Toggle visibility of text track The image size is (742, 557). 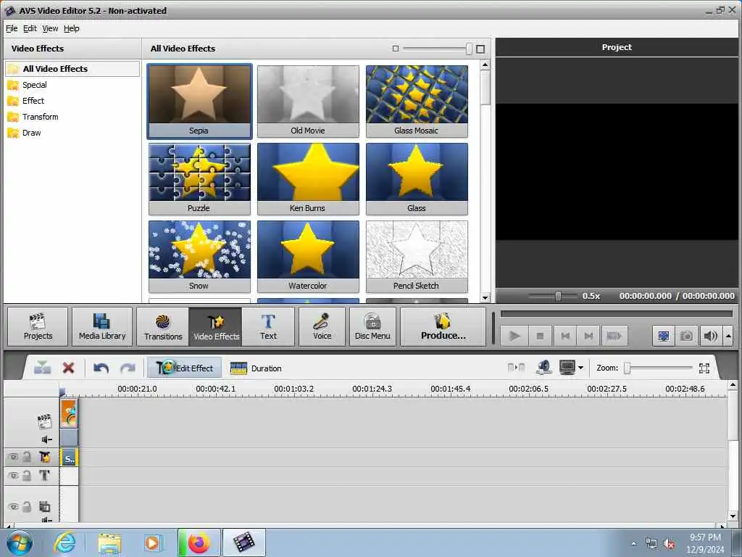click(13, 475)
